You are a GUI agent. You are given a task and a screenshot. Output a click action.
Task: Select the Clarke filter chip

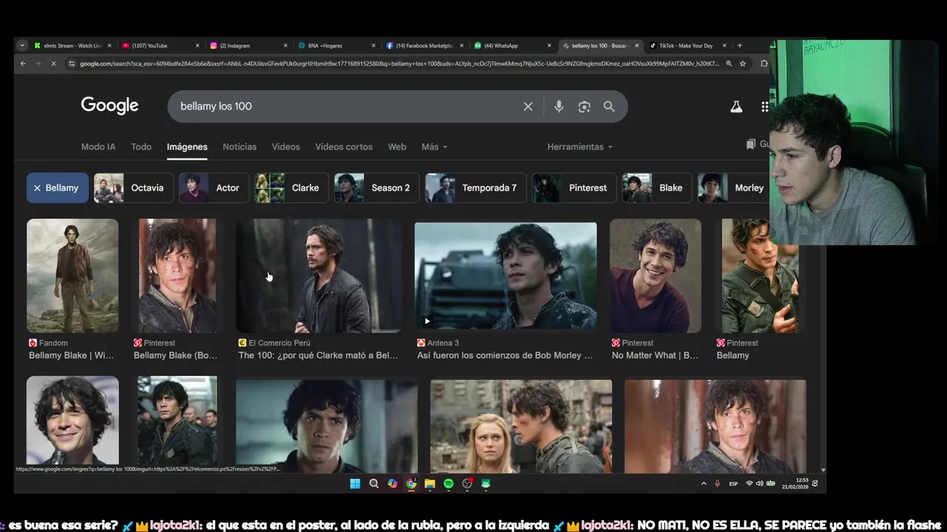pyautogui.click(x=291, y=188)
